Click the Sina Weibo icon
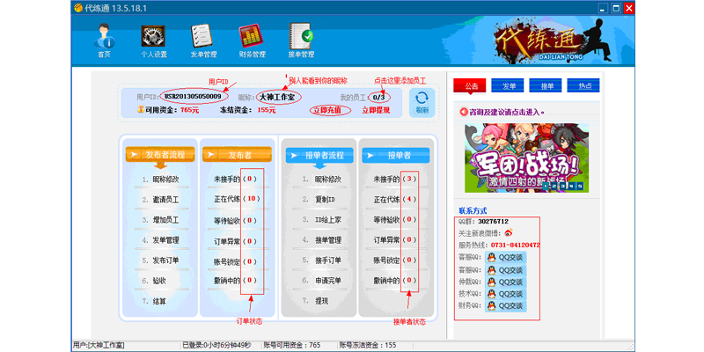Image resolution: width=704 pixels, height=352 pixels. 509,232
